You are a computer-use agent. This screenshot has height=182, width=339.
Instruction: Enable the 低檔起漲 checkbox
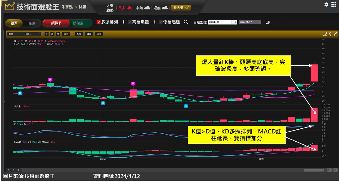(x=161, y=22)
